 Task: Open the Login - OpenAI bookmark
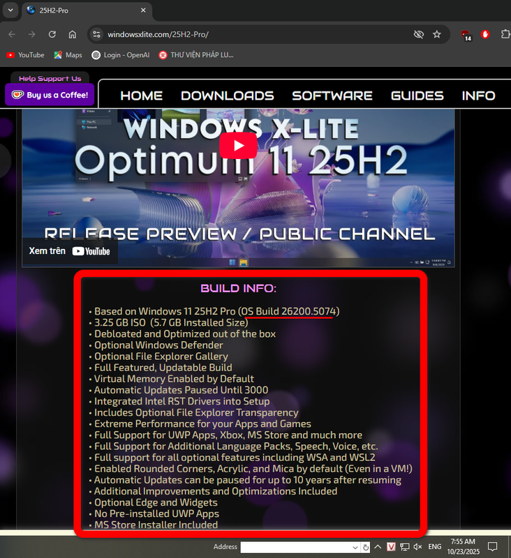pyautogui.click(x=121, y=55)
